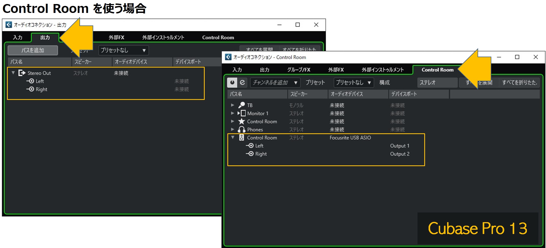Open 外部FX tab in Control Room window
546x248 pixels.
[336, 70]
